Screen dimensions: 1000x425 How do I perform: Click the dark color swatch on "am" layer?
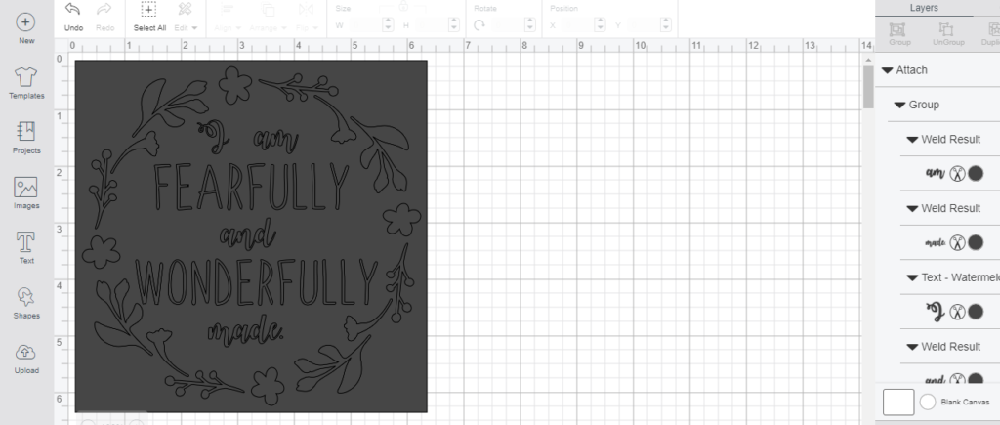coord(976,173)
